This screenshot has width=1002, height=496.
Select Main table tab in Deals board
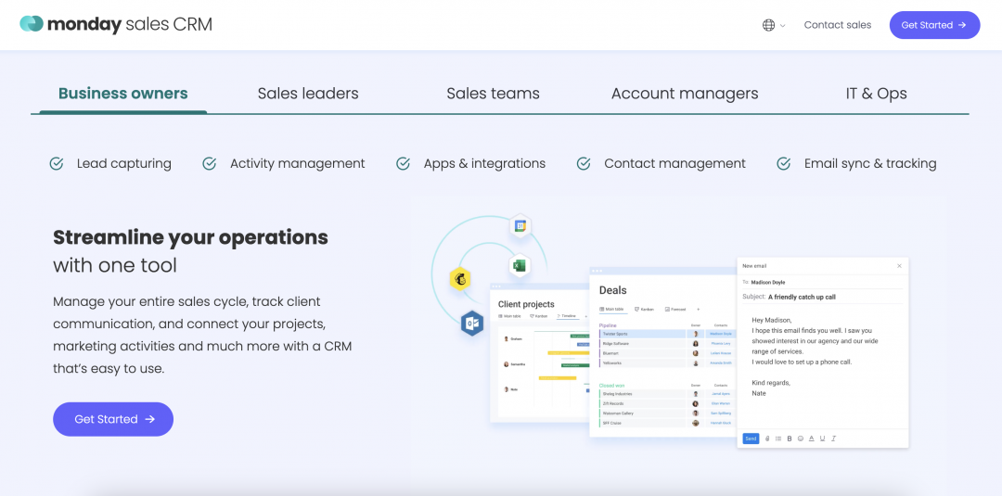click(x=611, y=309)
